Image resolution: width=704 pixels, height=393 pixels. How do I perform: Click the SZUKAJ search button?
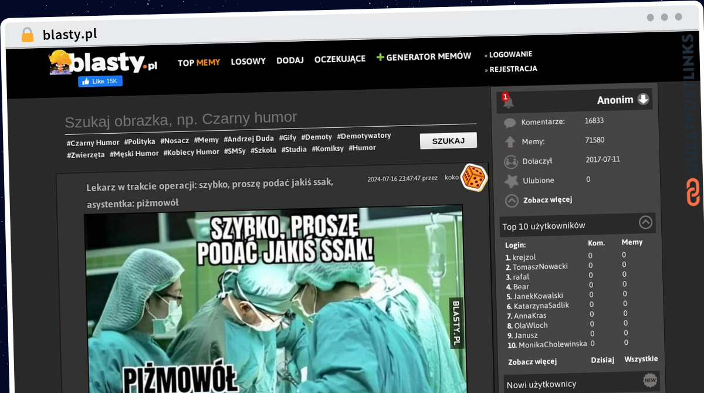[448, 141]
